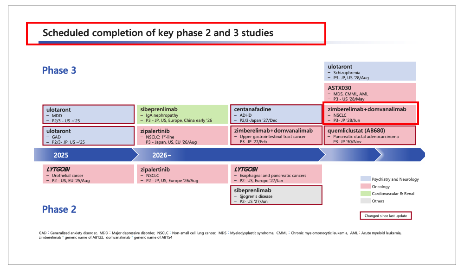This screenshot has height=278, width=464.
Task: Select the ulotaront MDD study box
Action: pyautogui.click(x=88, y=114)
